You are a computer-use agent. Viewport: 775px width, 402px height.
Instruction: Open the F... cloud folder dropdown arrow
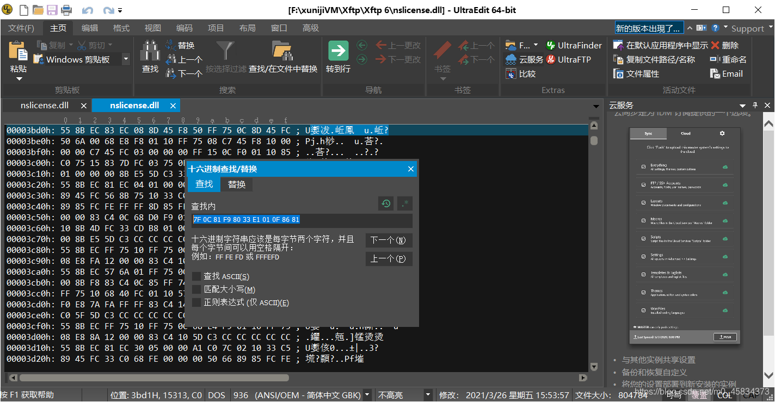tap(536, 45)
